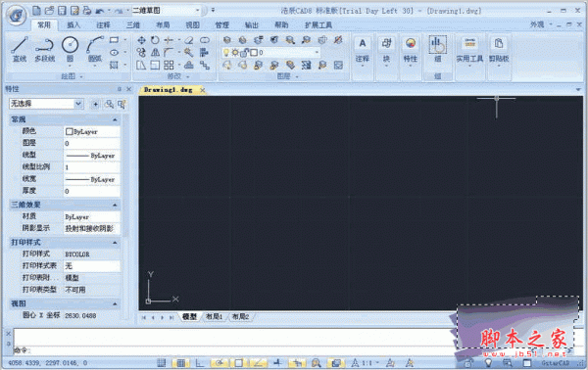The image size is (588, 370).
Task: Select the Mirror tool in 修改 panel
Action: coord(155,53)
